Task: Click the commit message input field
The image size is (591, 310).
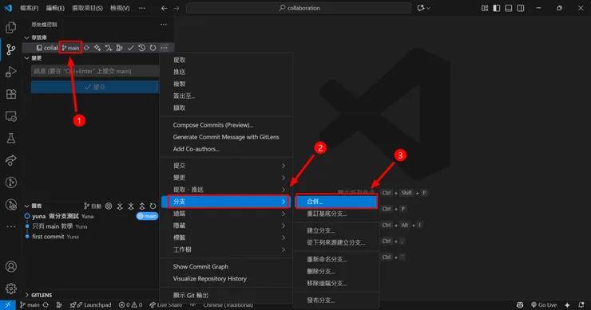Action: point(95,71)
